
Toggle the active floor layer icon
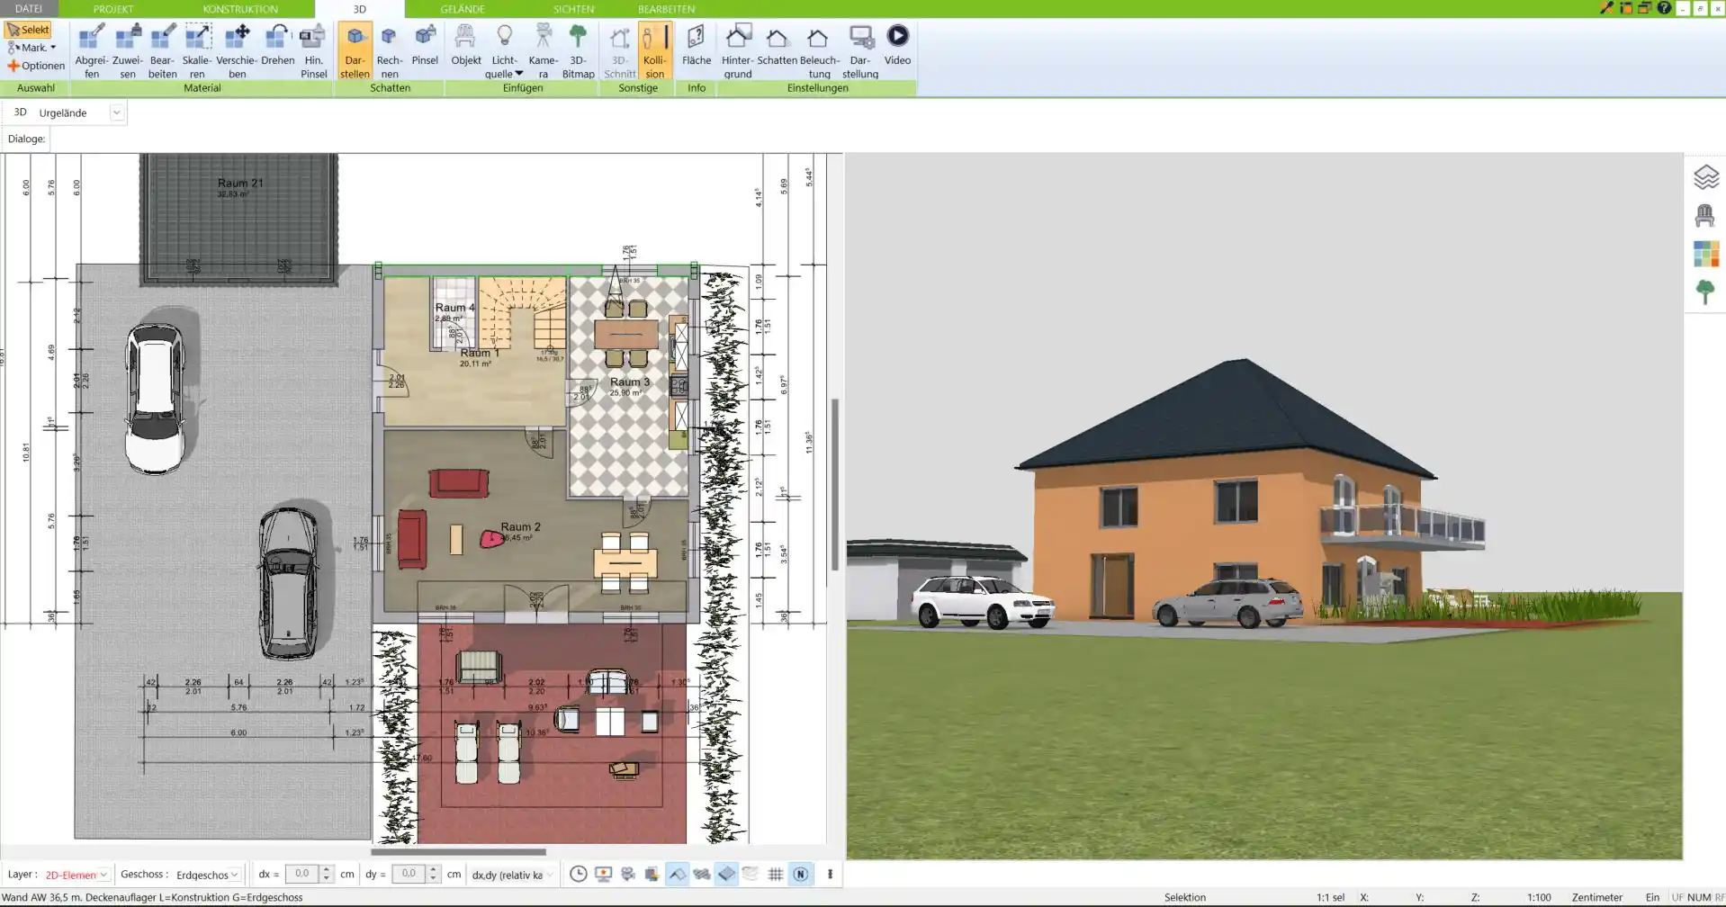[726, 874]
